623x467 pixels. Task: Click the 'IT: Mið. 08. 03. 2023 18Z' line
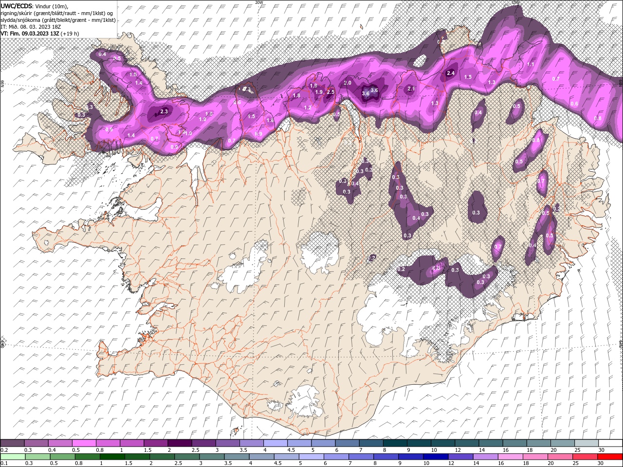[x=31, y=26]
